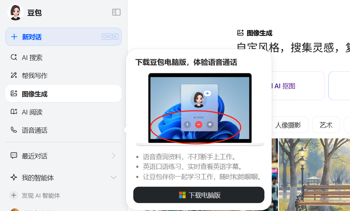Click the Ctrl K shortcut hint
The height and width of the screenshot is (211, 350).
pyautogui.click(x=110, y=37)
